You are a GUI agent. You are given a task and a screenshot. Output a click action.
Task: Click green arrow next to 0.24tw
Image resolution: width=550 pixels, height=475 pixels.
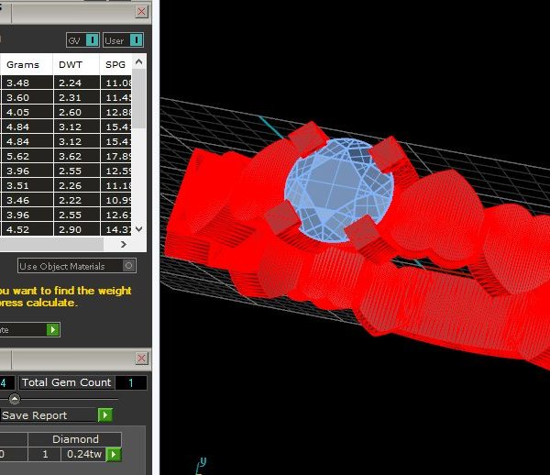pyautogui.click(x=114, y=454)
